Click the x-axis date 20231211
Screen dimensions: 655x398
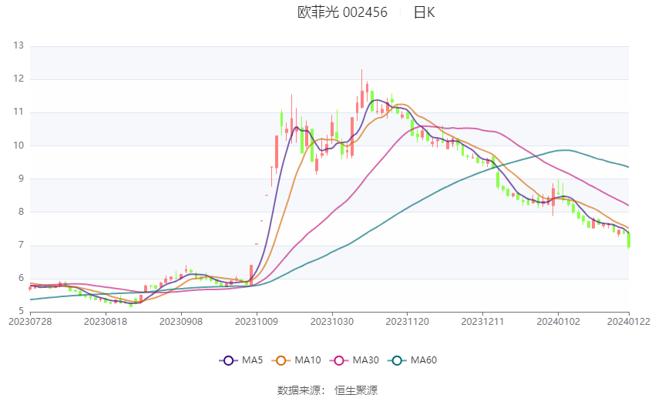482,322
